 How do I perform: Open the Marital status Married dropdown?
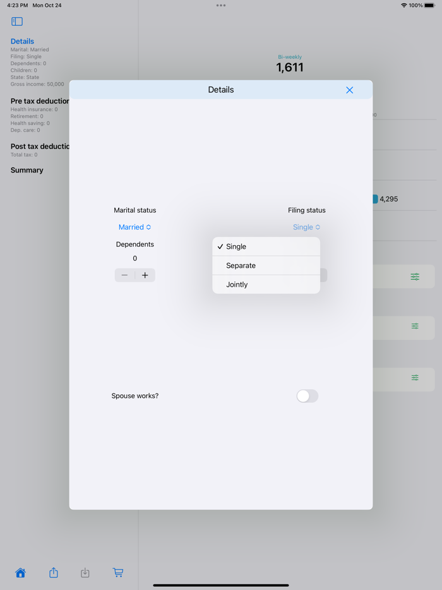pyautogui.click(x=134, y=227)
